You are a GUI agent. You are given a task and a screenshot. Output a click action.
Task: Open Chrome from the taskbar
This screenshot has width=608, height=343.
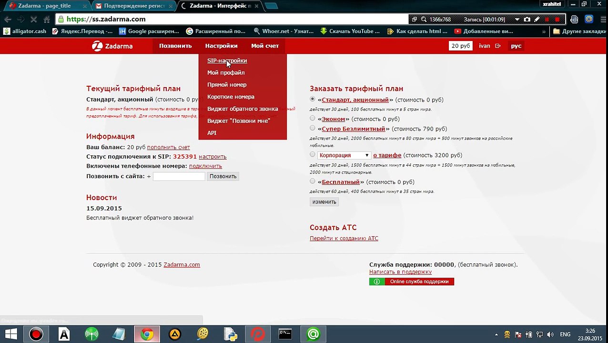(147, 334)
